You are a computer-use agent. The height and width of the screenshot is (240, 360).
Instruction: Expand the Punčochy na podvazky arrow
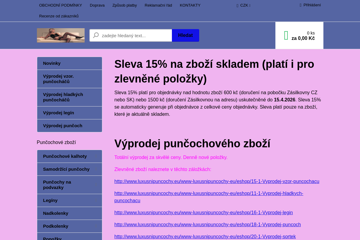(x=95, y=185)
